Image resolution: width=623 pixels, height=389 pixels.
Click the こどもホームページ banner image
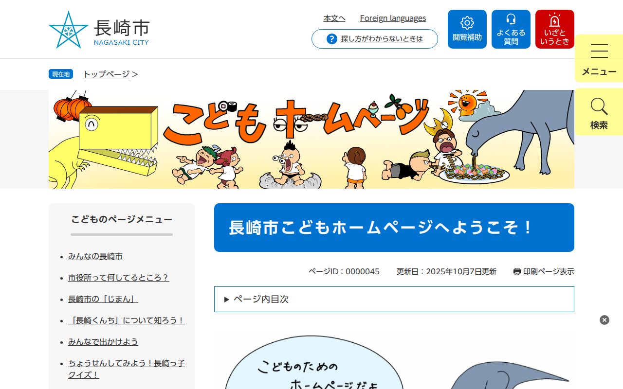point(311,139)
